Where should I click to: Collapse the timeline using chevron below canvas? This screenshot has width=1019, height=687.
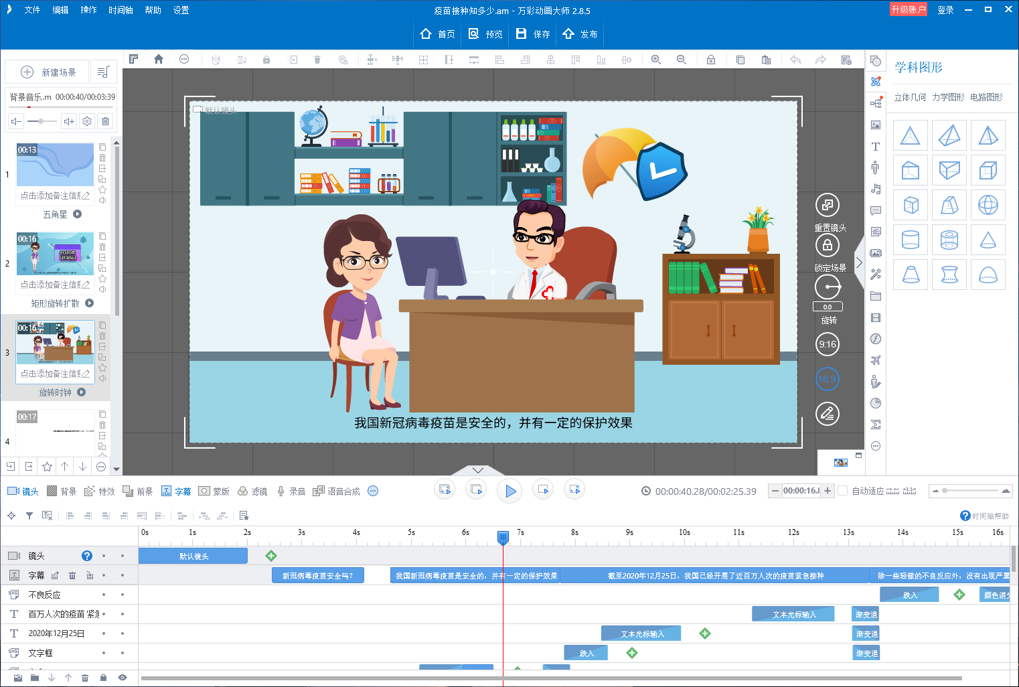point(478,470)
